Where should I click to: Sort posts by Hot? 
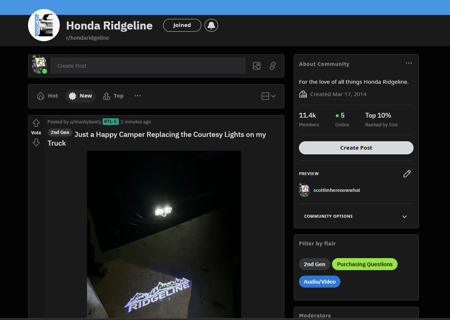tap(48, 96)
